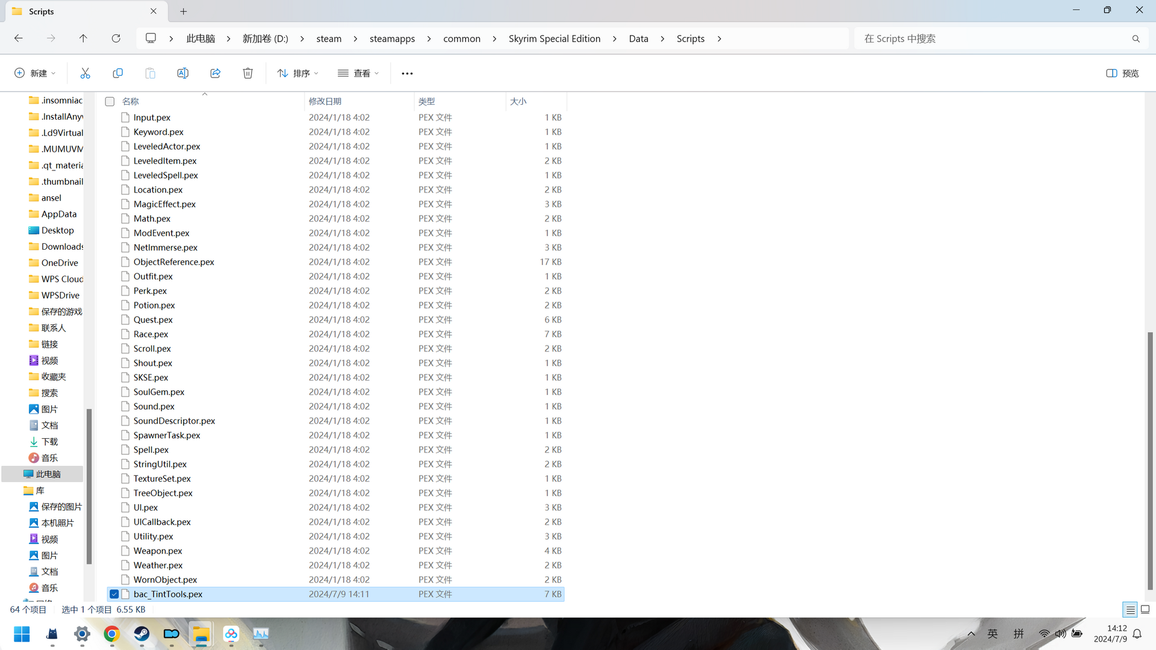Screen dimensions: 1156x650
Task: Go to 新加卷 (D:) breadcrumb
Action: tap(266, 39)
